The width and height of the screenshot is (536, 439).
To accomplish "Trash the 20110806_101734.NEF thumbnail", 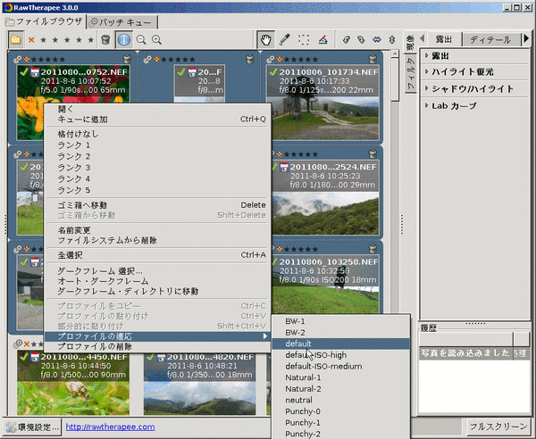I will (373, 59).
